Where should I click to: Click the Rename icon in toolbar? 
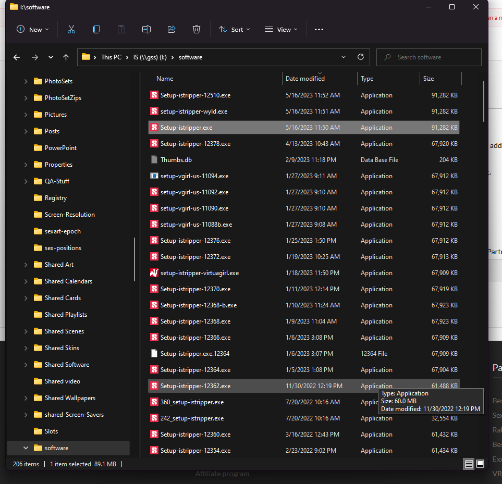[146, 29]
